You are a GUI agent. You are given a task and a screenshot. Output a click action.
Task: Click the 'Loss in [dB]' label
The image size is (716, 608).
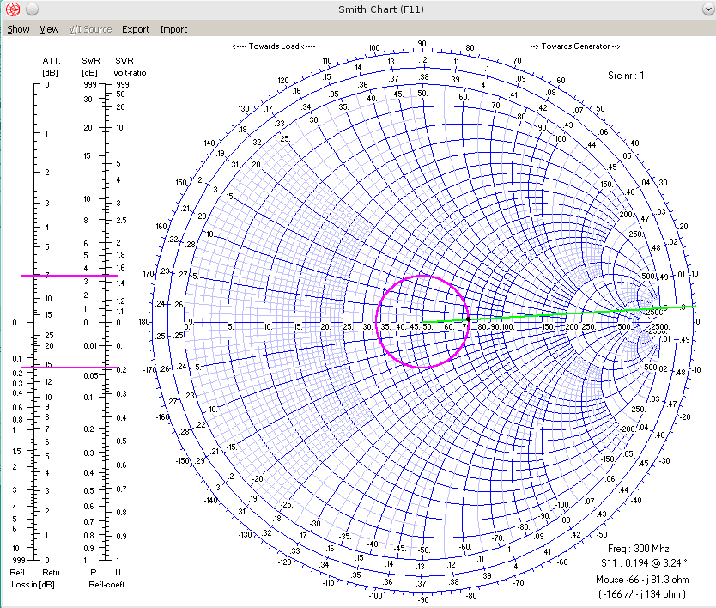[x=33, y=584]
